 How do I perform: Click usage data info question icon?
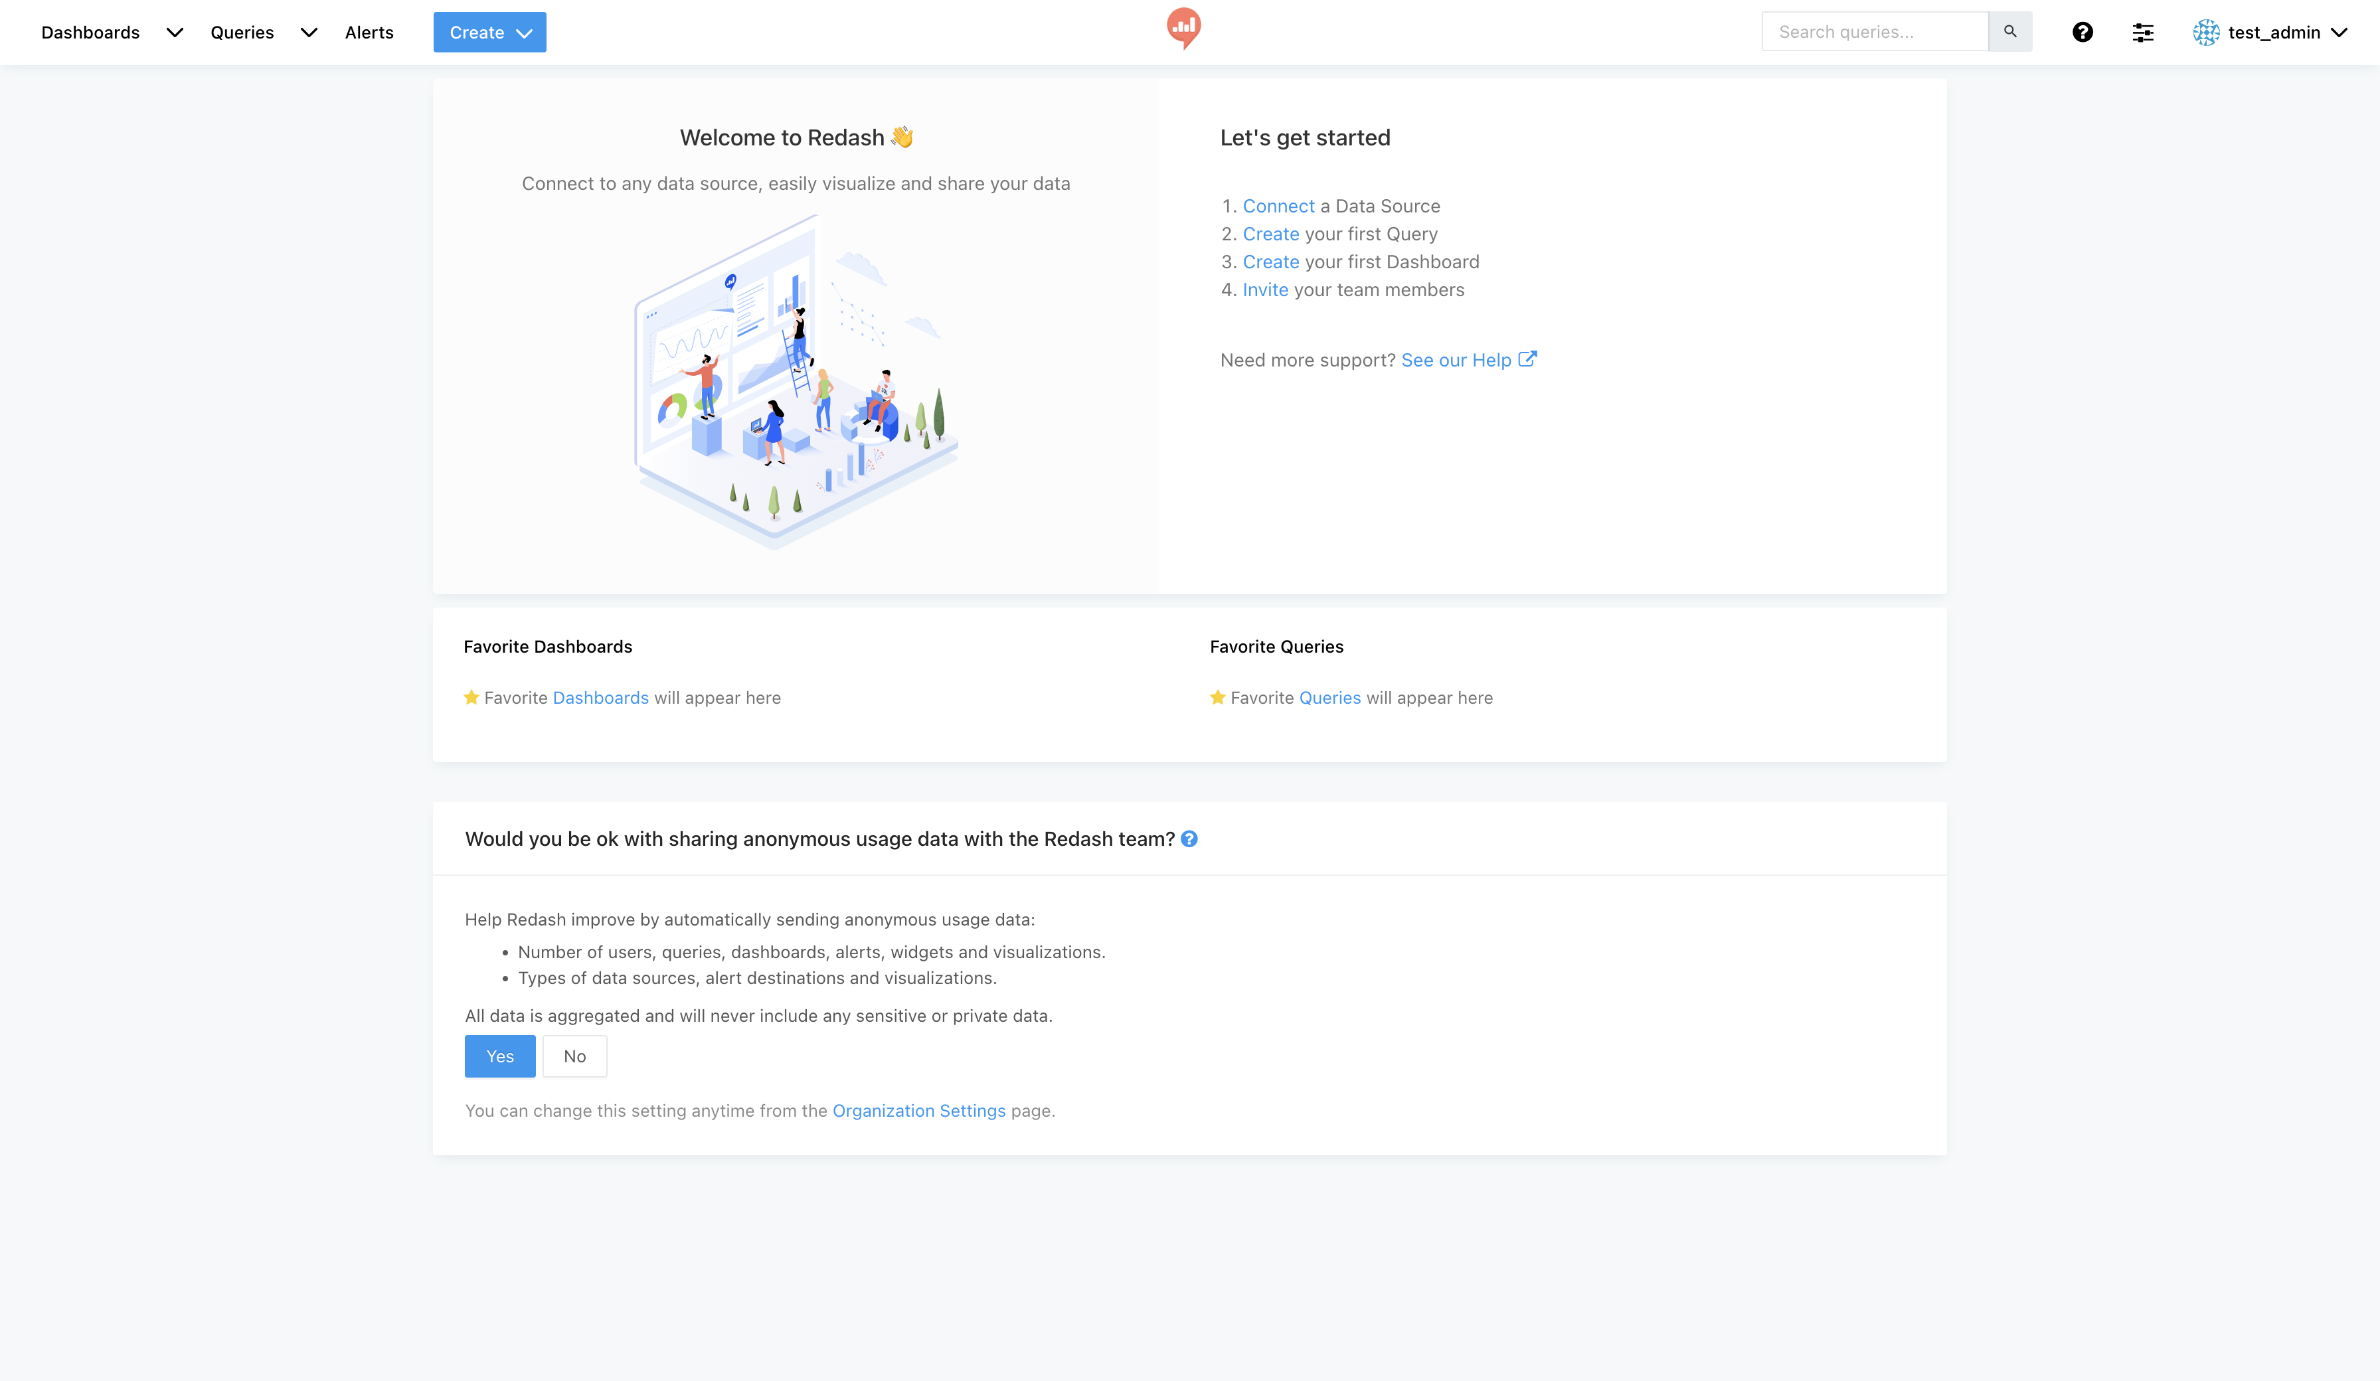coord(1189,839)
